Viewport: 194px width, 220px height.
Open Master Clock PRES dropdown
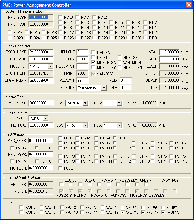119,103
